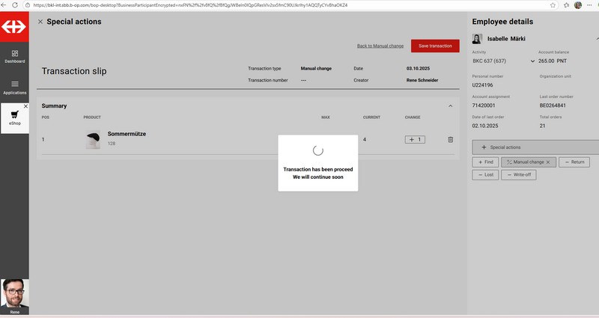Click the change quantity +1 stepper
599x318 pixels.
[414, 139]
